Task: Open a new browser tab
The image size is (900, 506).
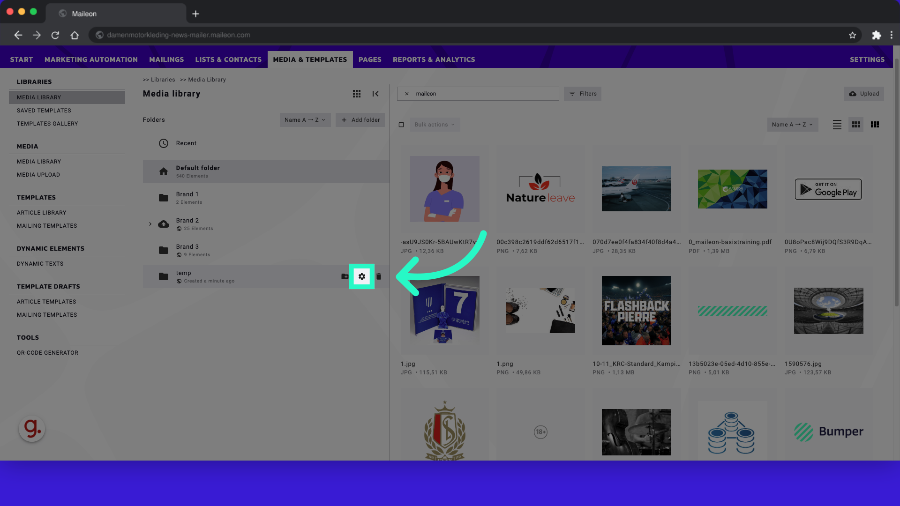Action: 195,14
